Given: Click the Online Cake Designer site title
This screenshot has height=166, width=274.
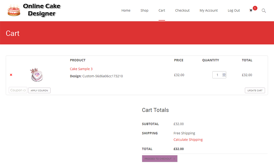Looking at the screenshot, I should click(x=42, y=10).
